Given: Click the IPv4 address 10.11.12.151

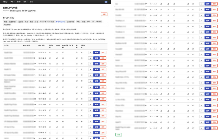Looking at the screenshot, I should coord(154,77).
